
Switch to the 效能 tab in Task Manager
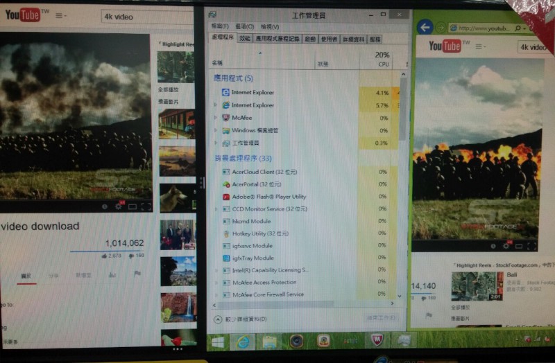coord(245,39)
